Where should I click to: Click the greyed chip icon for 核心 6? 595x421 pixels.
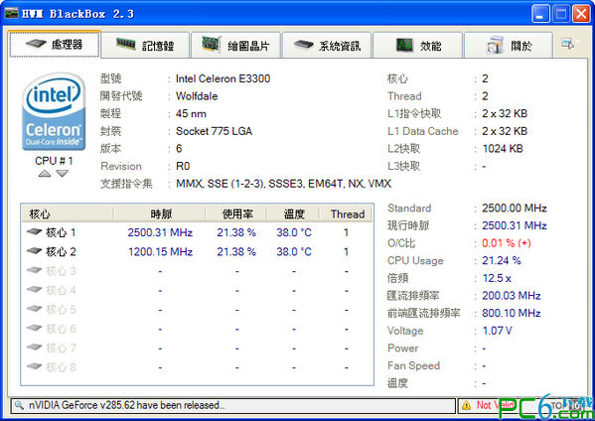pos(34,328)
